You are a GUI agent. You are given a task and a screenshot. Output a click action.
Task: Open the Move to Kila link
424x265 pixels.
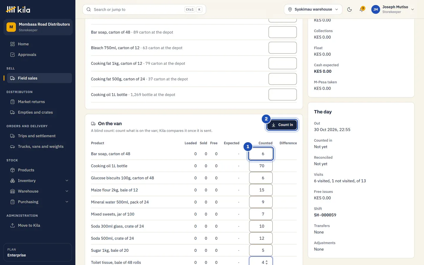point(39,225)
